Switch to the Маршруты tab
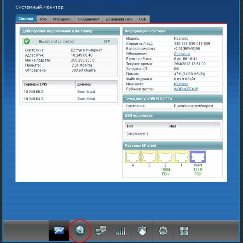Screen dimensions: 243x243 62,19
